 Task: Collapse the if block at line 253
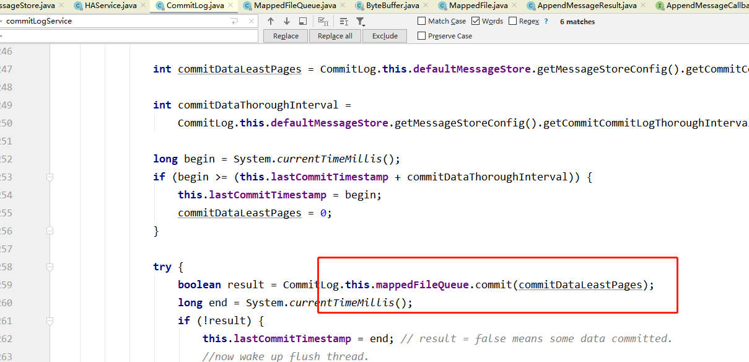pyautogui.click(x=50, y=177)
